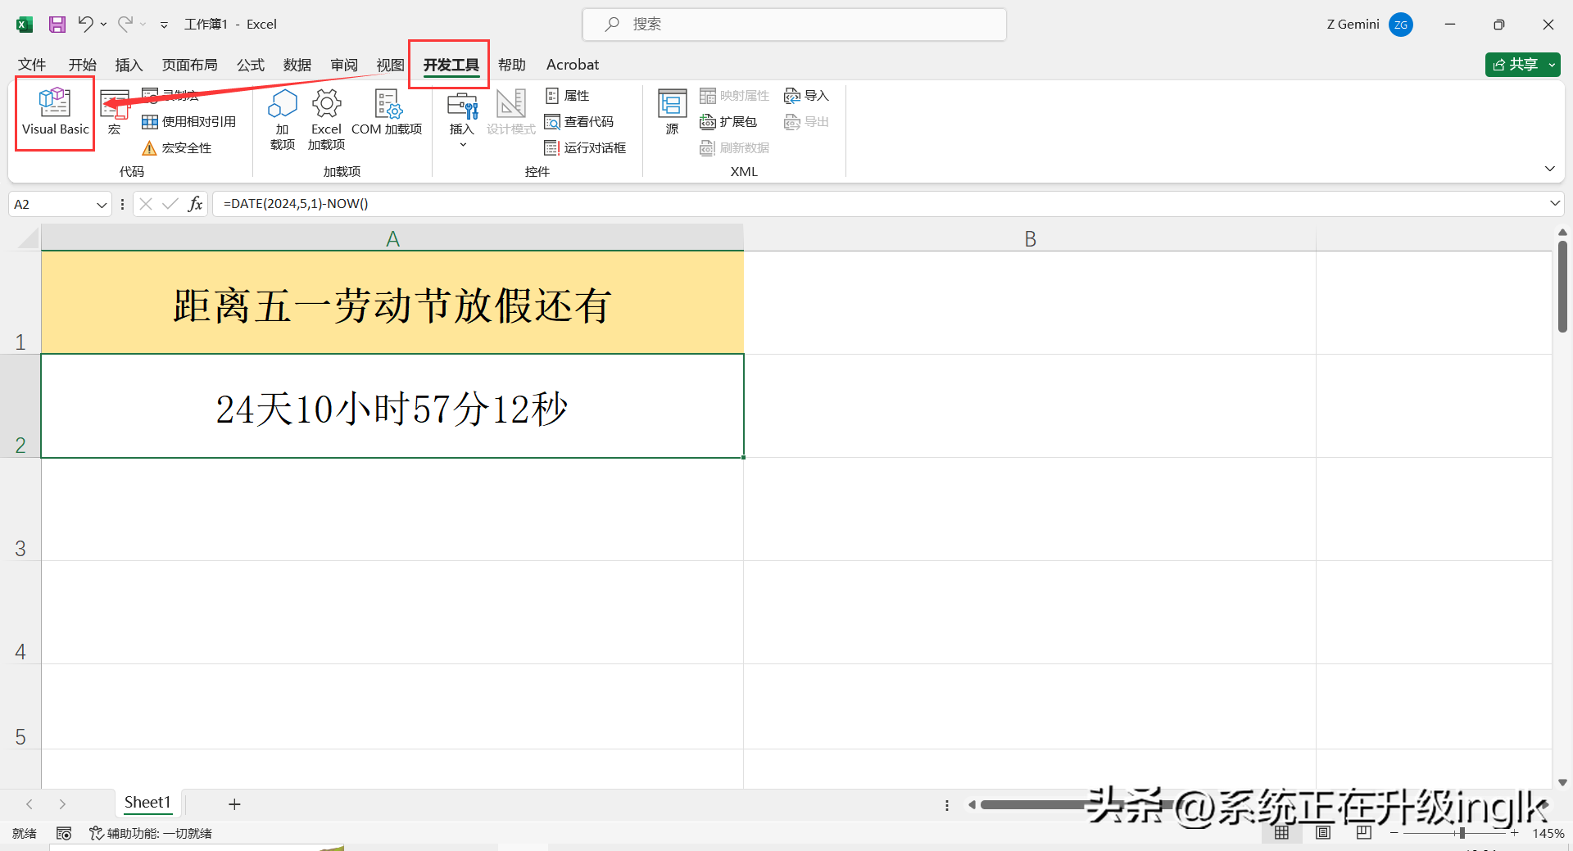
Task: Switch to 普通 normal view
Action: coord(1282,833)
